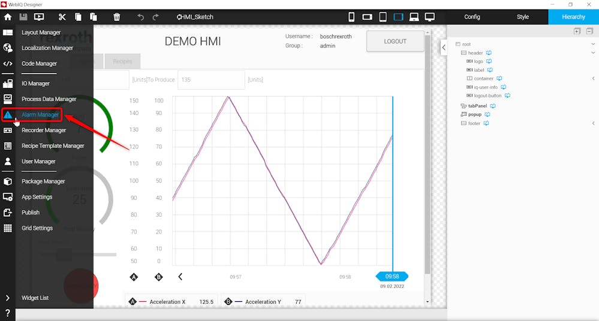Viewport: 599px width, 321px height.
Task: Select the popup hierarchy item
Action: click(475, 114)
